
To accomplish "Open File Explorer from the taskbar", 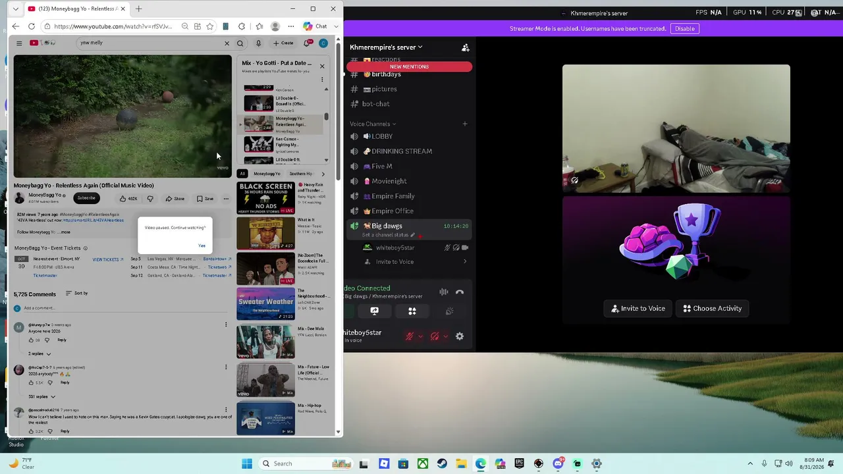I will point(461,463).
